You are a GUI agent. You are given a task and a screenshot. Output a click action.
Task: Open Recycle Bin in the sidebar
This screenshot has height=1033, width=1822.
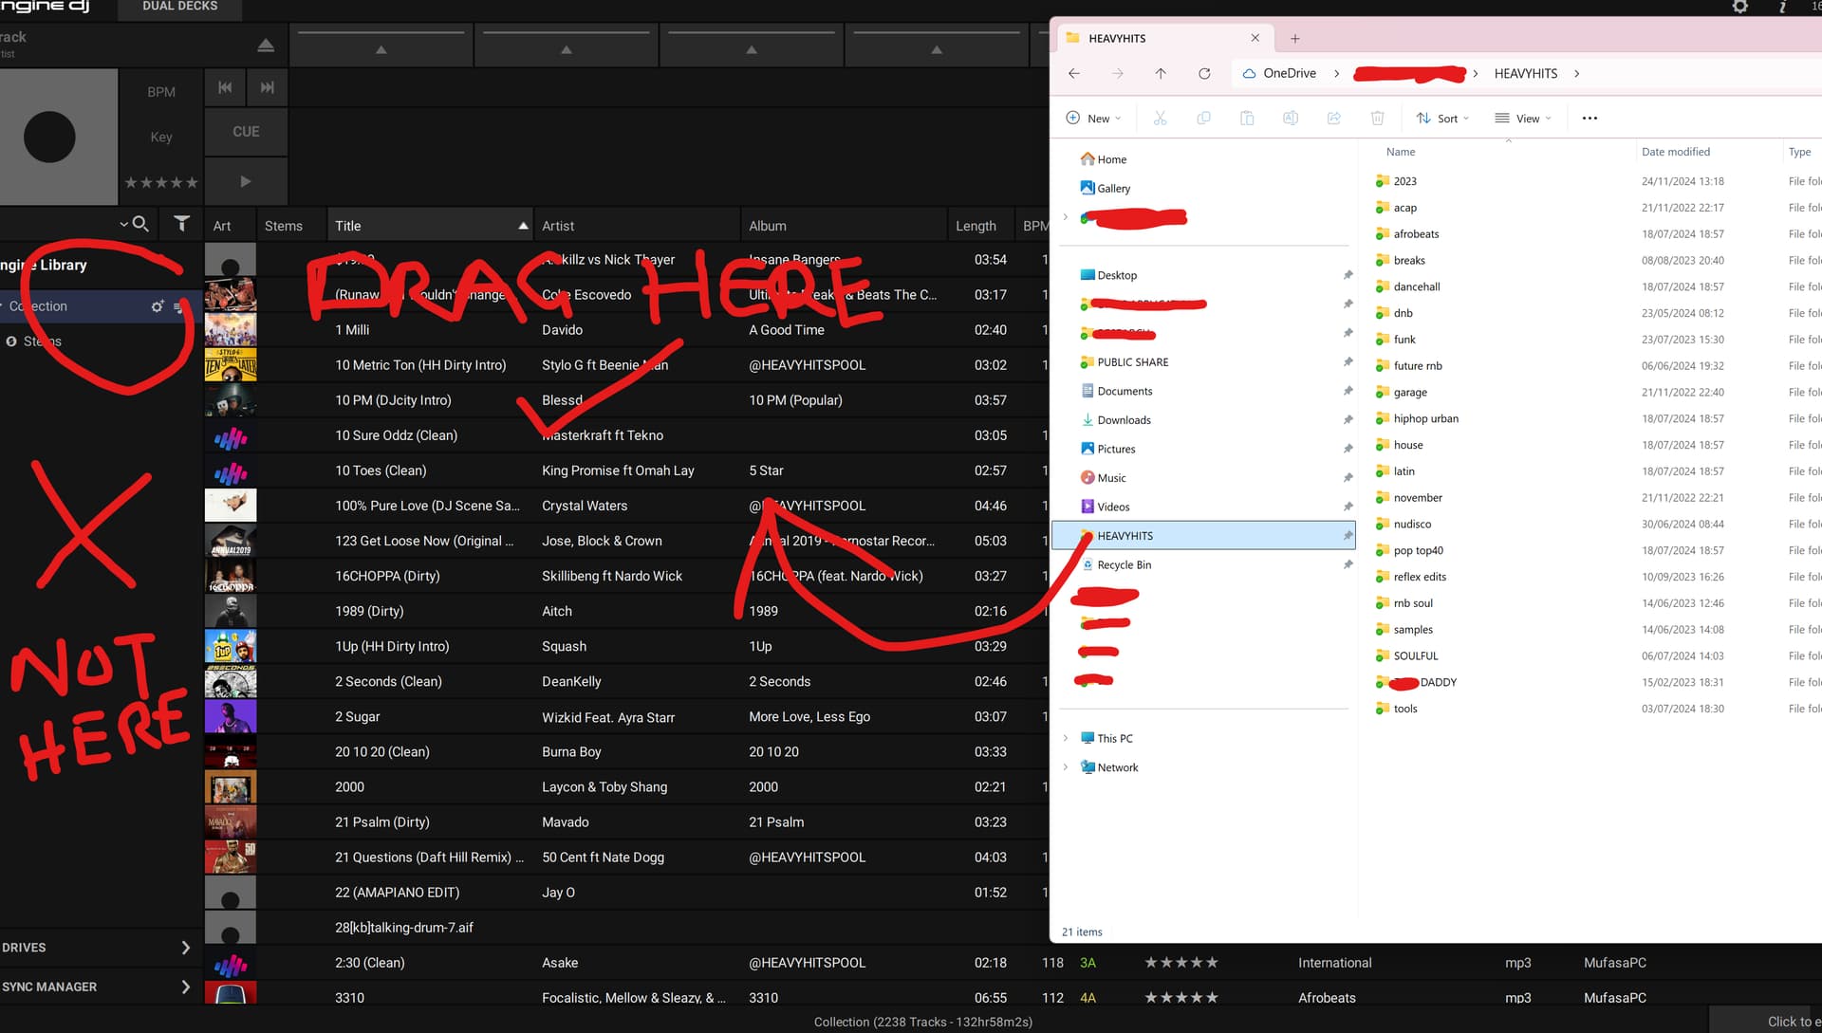click(x=1116, y=565)
